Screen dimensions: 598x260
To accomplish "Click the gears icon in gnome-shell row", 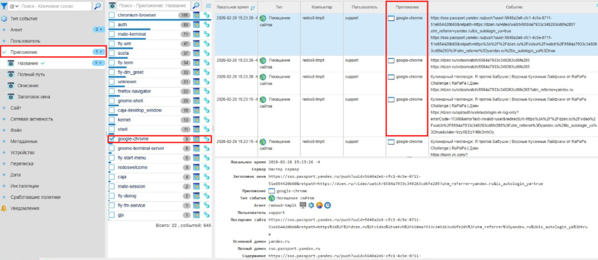I will tap(206, 101).
